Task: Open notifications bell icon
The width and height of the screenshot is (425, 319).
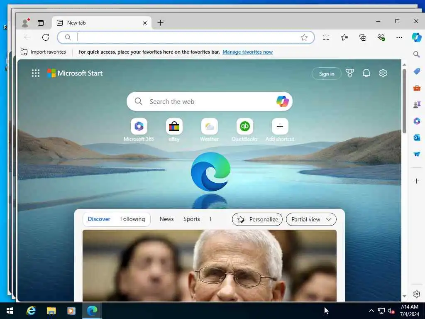Action: click(366, 73)
